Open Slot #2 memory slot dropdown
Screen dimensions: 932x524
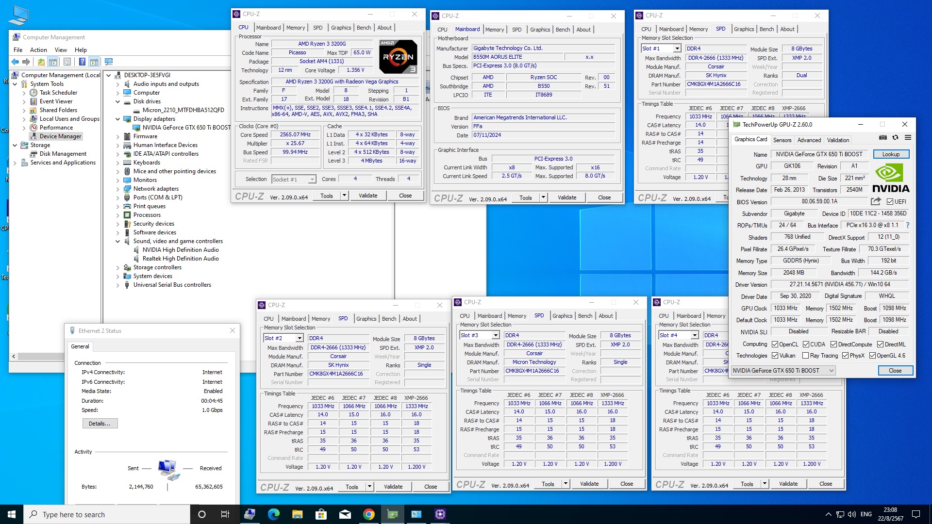(300, 338)
